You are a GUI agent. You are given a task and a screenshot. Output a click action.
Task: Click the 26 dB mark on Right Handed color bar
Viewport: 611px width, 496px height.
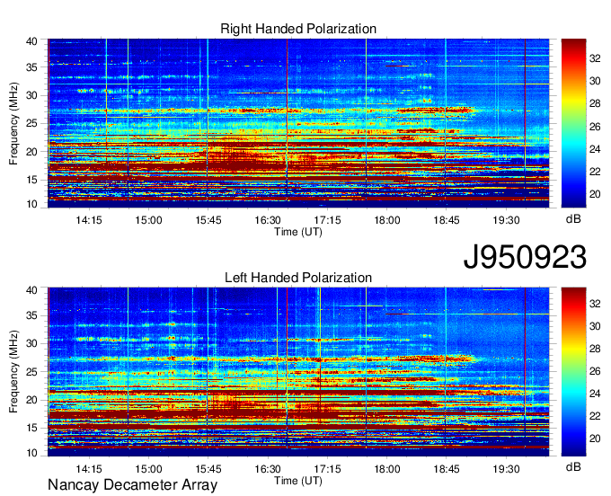click(595, 127)
